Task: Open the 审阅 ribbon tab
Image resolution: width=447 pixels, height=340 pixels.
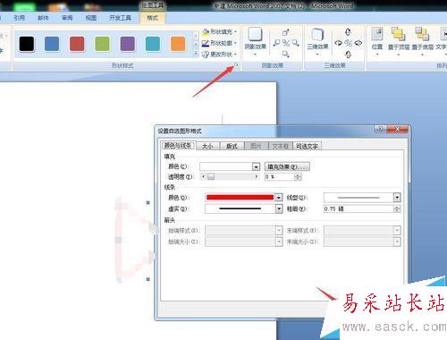Action: click(x=67, y=18)
